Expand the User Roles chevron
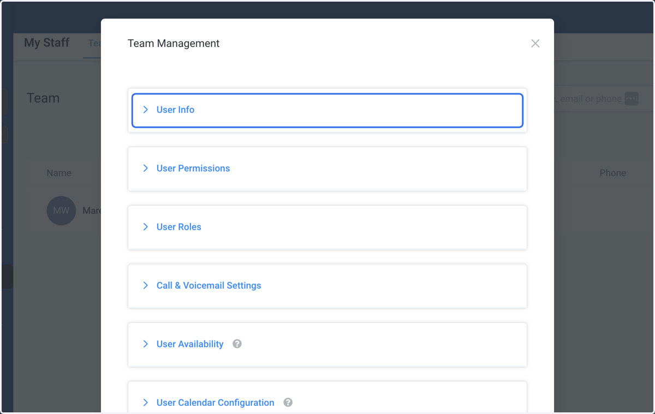This screenshot has height=414, width=655. click(145, 227)
